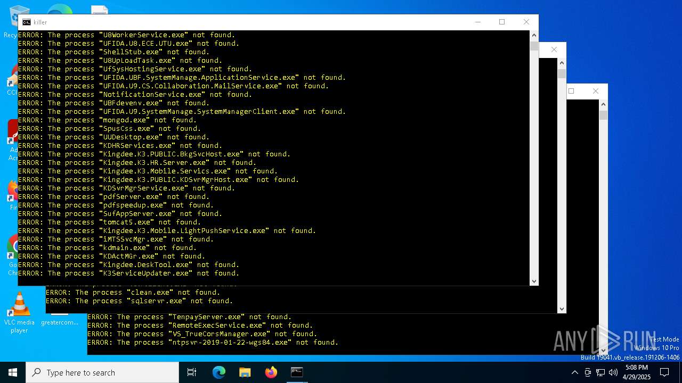
Task: Click the line mentioning "SufAppServer.exe"
Action: 120,214
